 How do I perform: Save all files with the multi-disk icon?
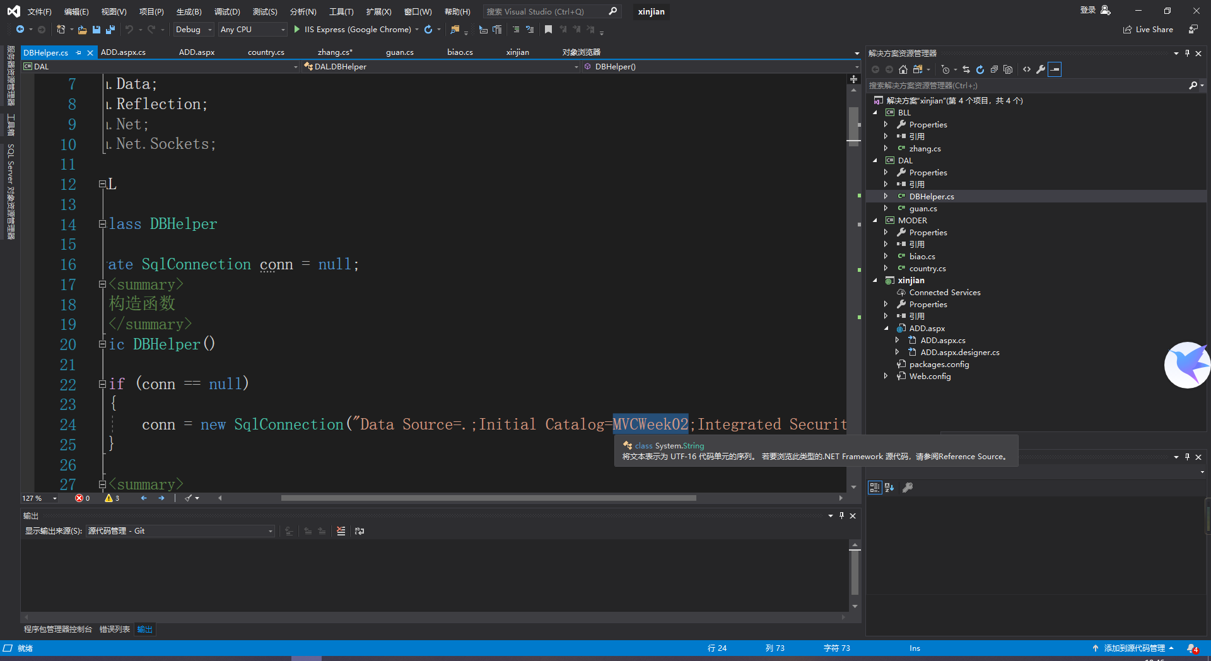[x=110, y=30]
